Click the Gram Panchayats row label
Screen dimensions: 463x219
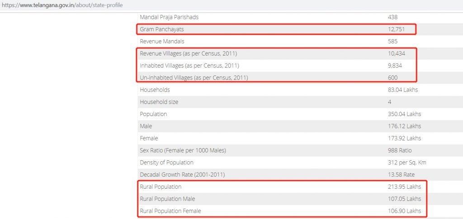(x=162, y=29)
